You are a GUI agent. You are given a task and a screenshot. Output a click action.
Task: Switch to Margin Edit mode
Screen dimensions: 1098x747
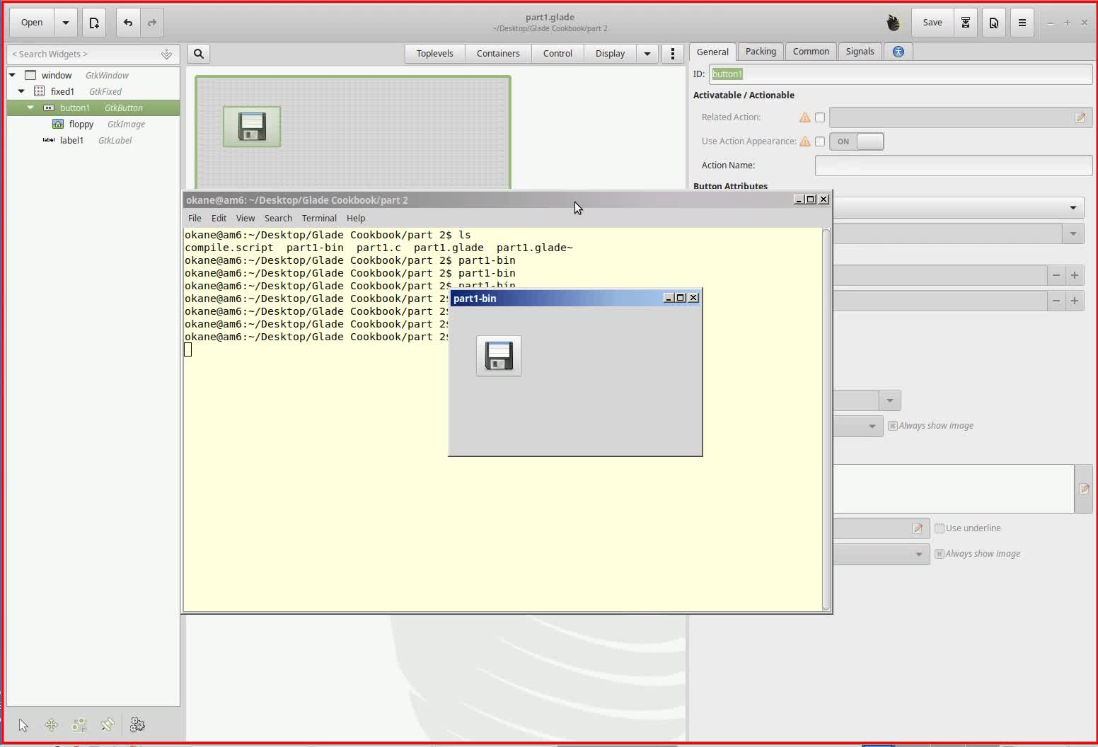pos(79,724)
